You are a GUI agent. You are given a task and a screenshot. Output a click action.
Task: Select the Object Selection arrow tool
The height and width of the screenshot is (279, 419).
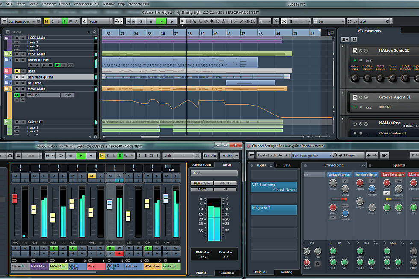pyautogui.click(x=182, y=21)
